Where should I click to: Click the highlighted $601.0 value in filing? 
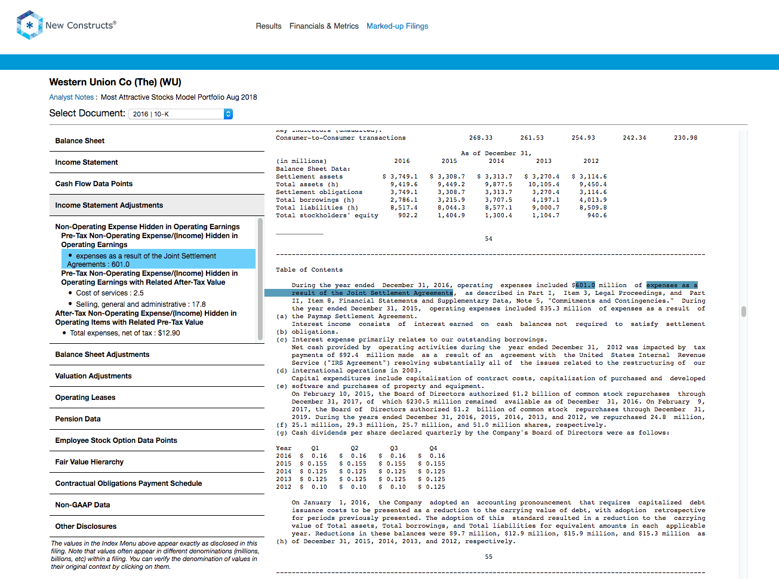(x=585, y=285)
